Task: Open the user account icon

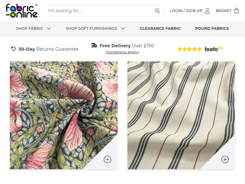Action: coord(207,11)
